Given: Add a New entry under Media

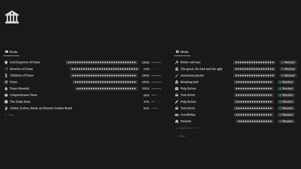Looking at the screenshot, I should [182, 136].
